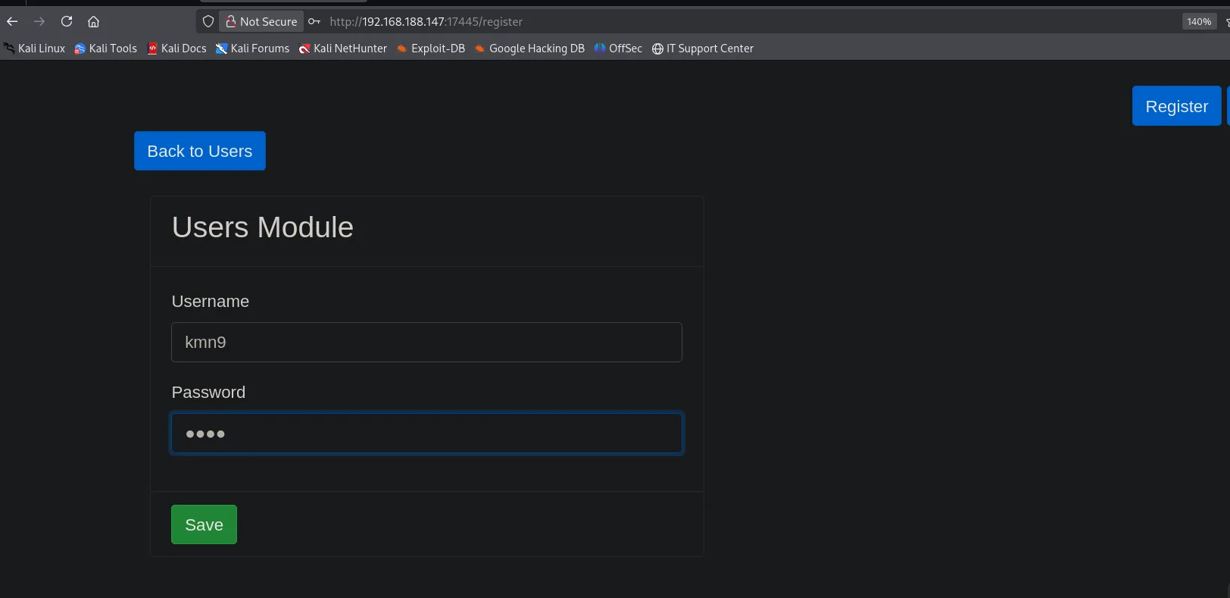Screen dimensions: 1230x598
Task: Open the Exploit-DB bookmark
Action: pyautogui.click(x=430, y=49)
